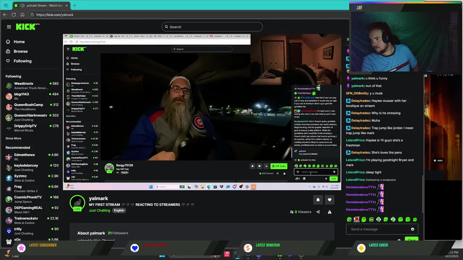Click the Windows Start button on the taskbar
463x260 pixels.
[162, 255]
